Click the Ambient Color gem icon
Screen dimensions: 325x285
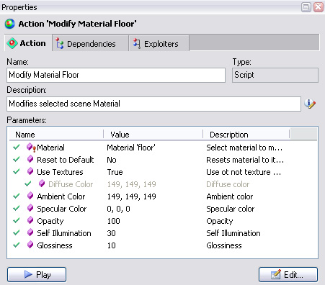(30, 196)
